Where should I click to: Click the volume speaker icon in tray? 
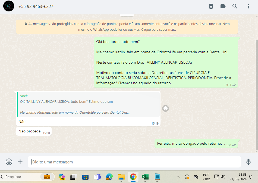pyautogui.click(x=223, y=177)
